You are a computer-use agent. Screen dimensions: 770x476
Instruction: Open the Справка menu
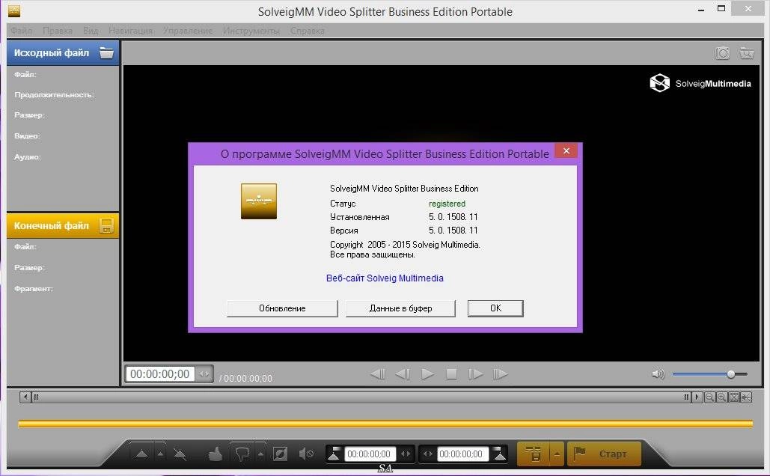pyautogui.click(x=307, y=31)
